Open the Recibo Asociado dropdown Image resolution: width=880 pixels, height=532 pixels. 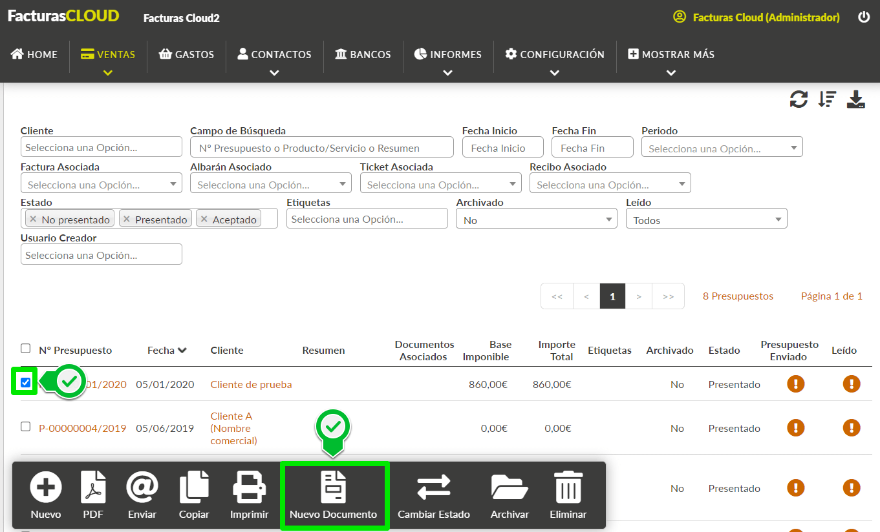click(x=610, y=183)
